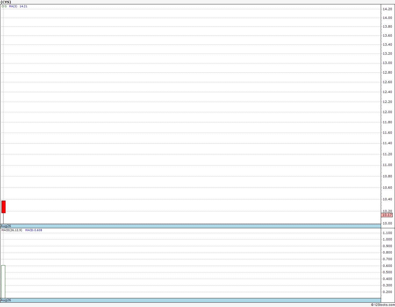This screenshot has height=307, width=395.
Task: Click the 0.600 MACD axis label
Action: (x=387, y=266)
